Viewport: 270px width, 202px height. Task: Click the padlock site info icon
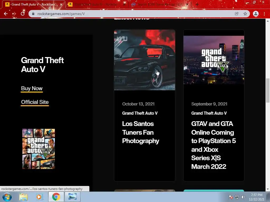click(33, 14)
